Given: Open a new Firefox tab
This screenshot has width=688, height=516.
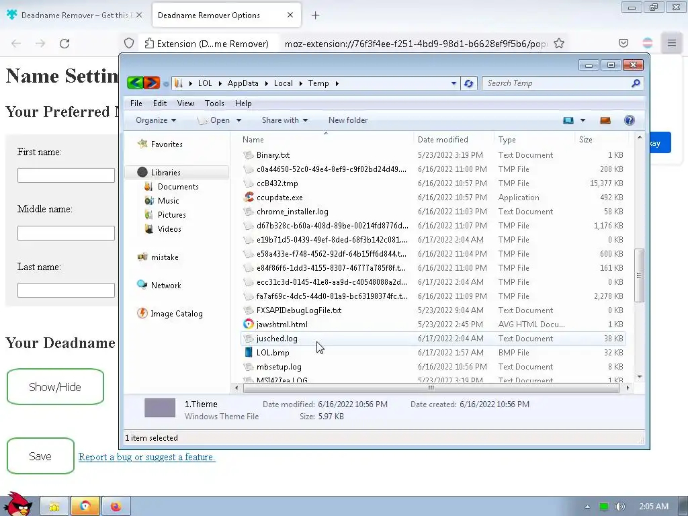Looking at the screenshot, I should (x=315, y=15).
